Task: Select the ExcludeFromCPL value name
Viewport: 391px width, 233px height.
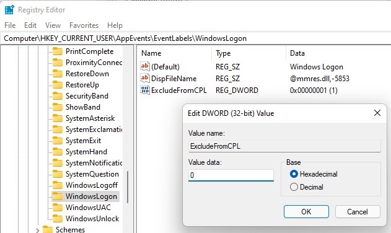Action: coord(179,90)
